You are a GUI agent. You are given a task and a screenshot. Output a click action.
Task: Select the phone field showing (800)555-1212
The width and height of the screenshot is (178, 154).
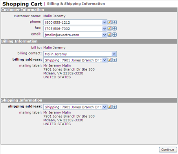(x=75, y=22)
